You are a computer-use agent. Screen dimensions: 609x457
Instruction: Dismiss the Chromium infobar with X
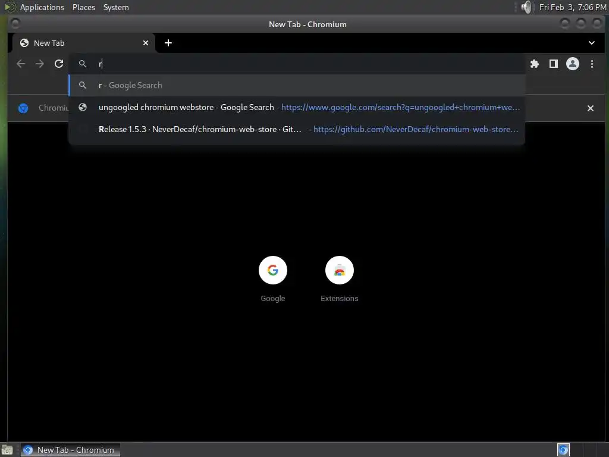coord(591,108)
